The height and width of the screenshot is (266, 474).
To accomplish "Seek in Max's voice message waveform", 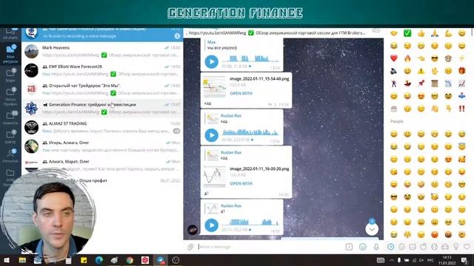I will pos(250,58).
